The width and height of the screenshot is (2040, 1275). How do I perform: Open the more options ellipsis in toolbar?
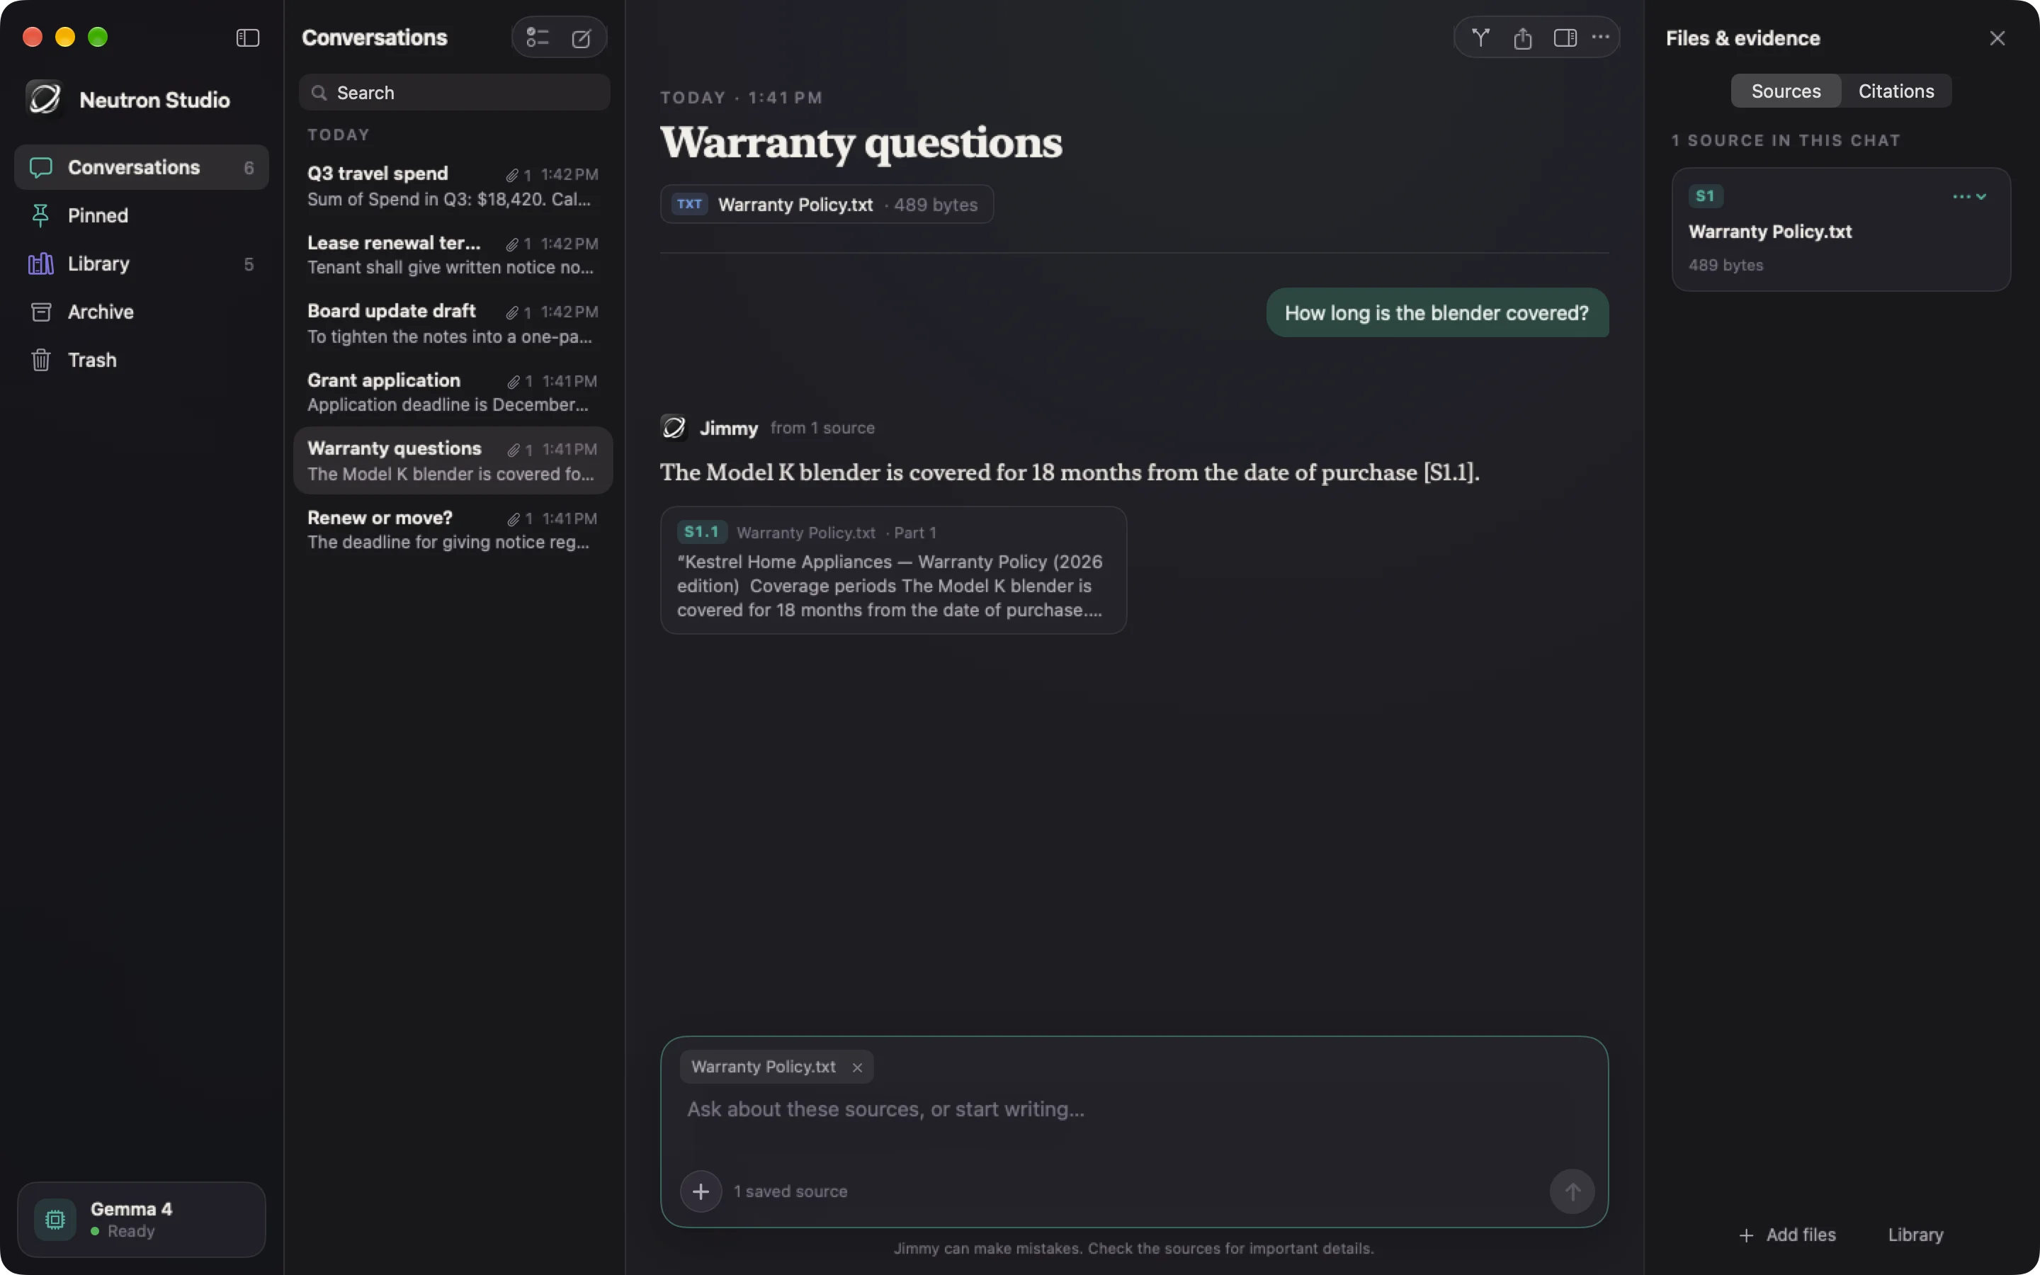tap(1601, 38)
